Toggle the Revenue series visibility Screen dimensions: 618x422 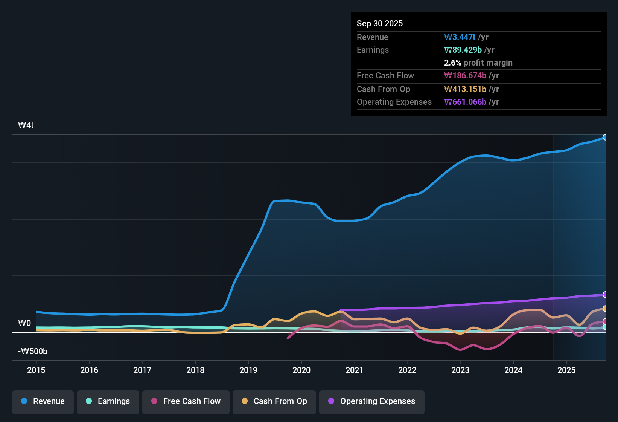pos(43,401)
